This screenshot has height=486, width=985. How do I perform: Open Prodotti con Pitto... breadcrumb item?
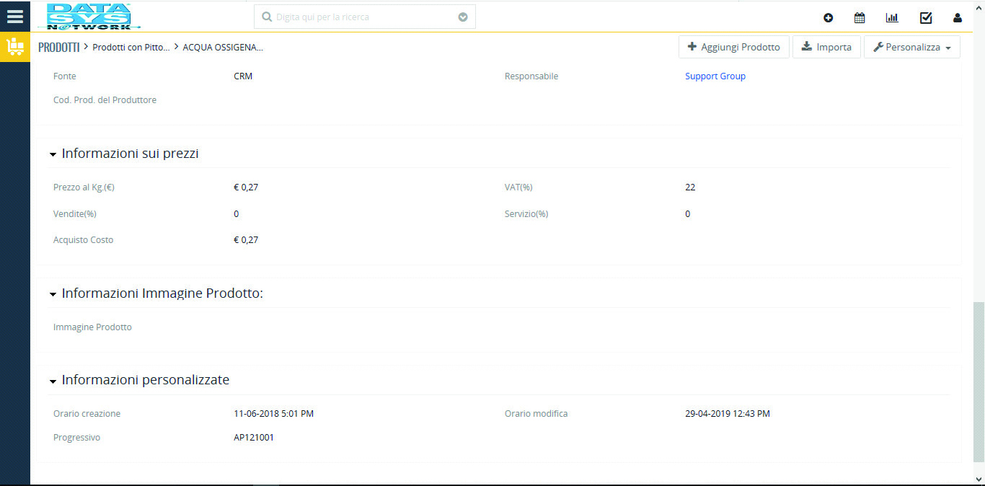tap(131, 48)
